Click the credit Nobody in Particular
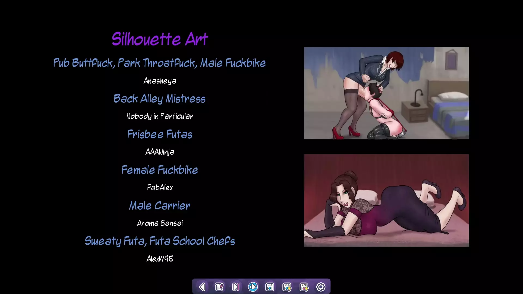The height and width of the screenshot is (294, 523). [x=160, y=116]
